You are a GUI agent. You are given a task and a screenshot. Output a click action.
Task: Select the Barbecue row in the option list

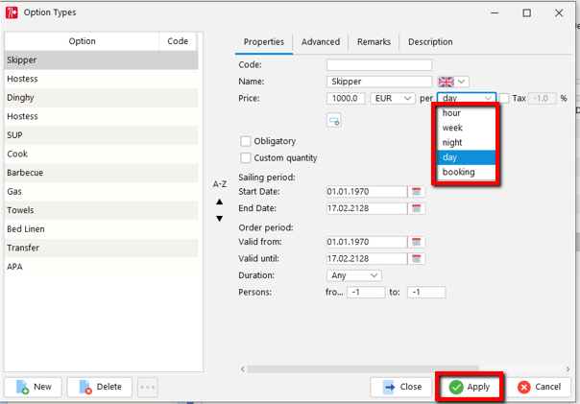coord(101,173)
